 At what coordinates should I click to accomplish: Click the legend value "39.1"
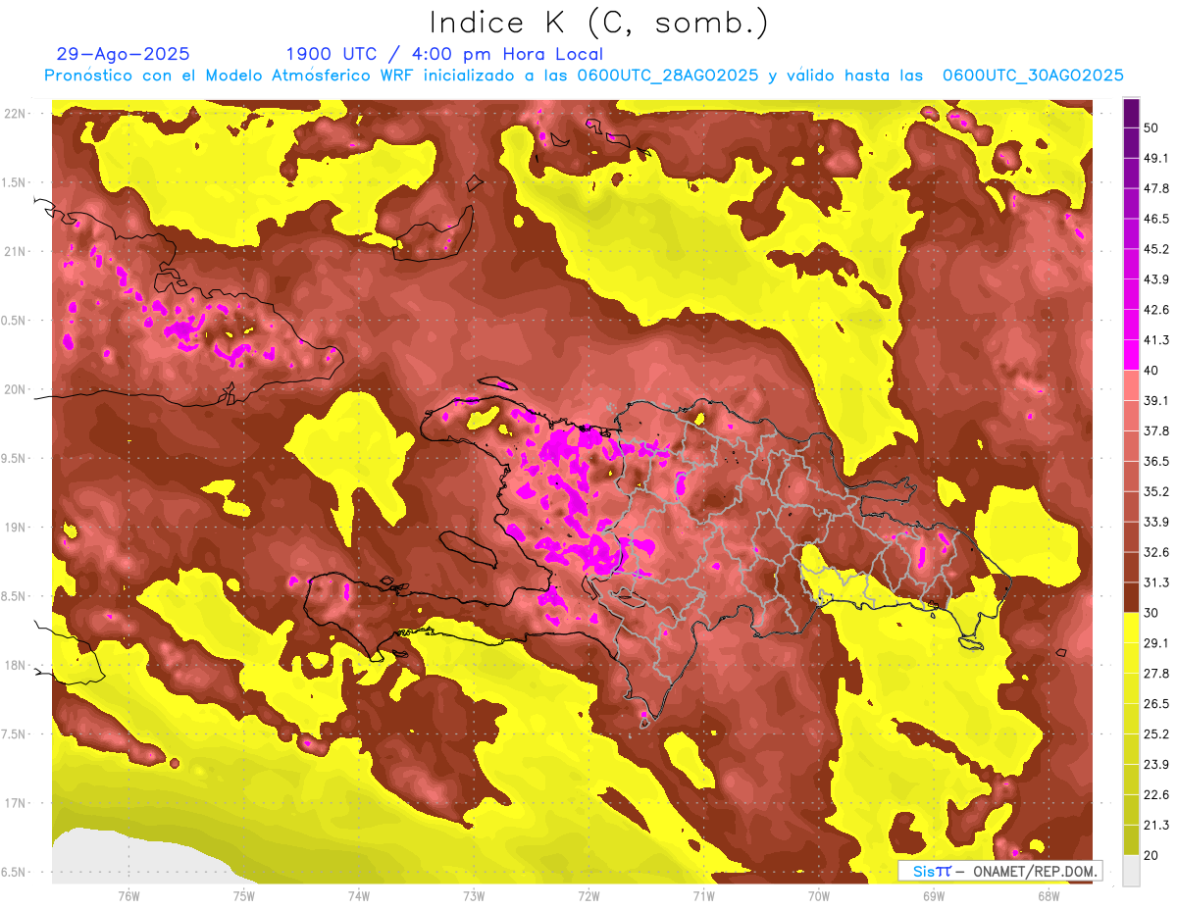coord(1155,400)
